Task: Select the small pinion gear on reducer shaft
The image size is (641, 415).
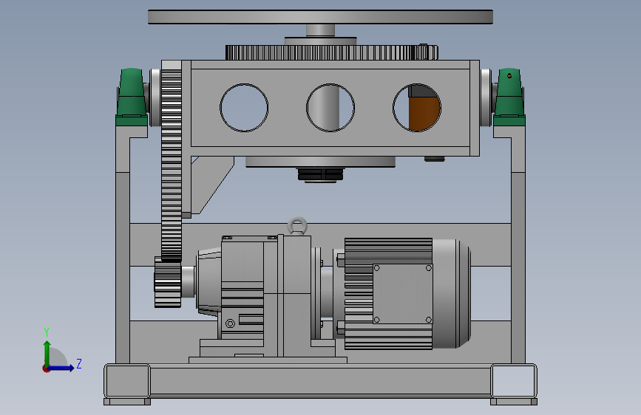Action: pyautogui.click(x=168, y=284)
